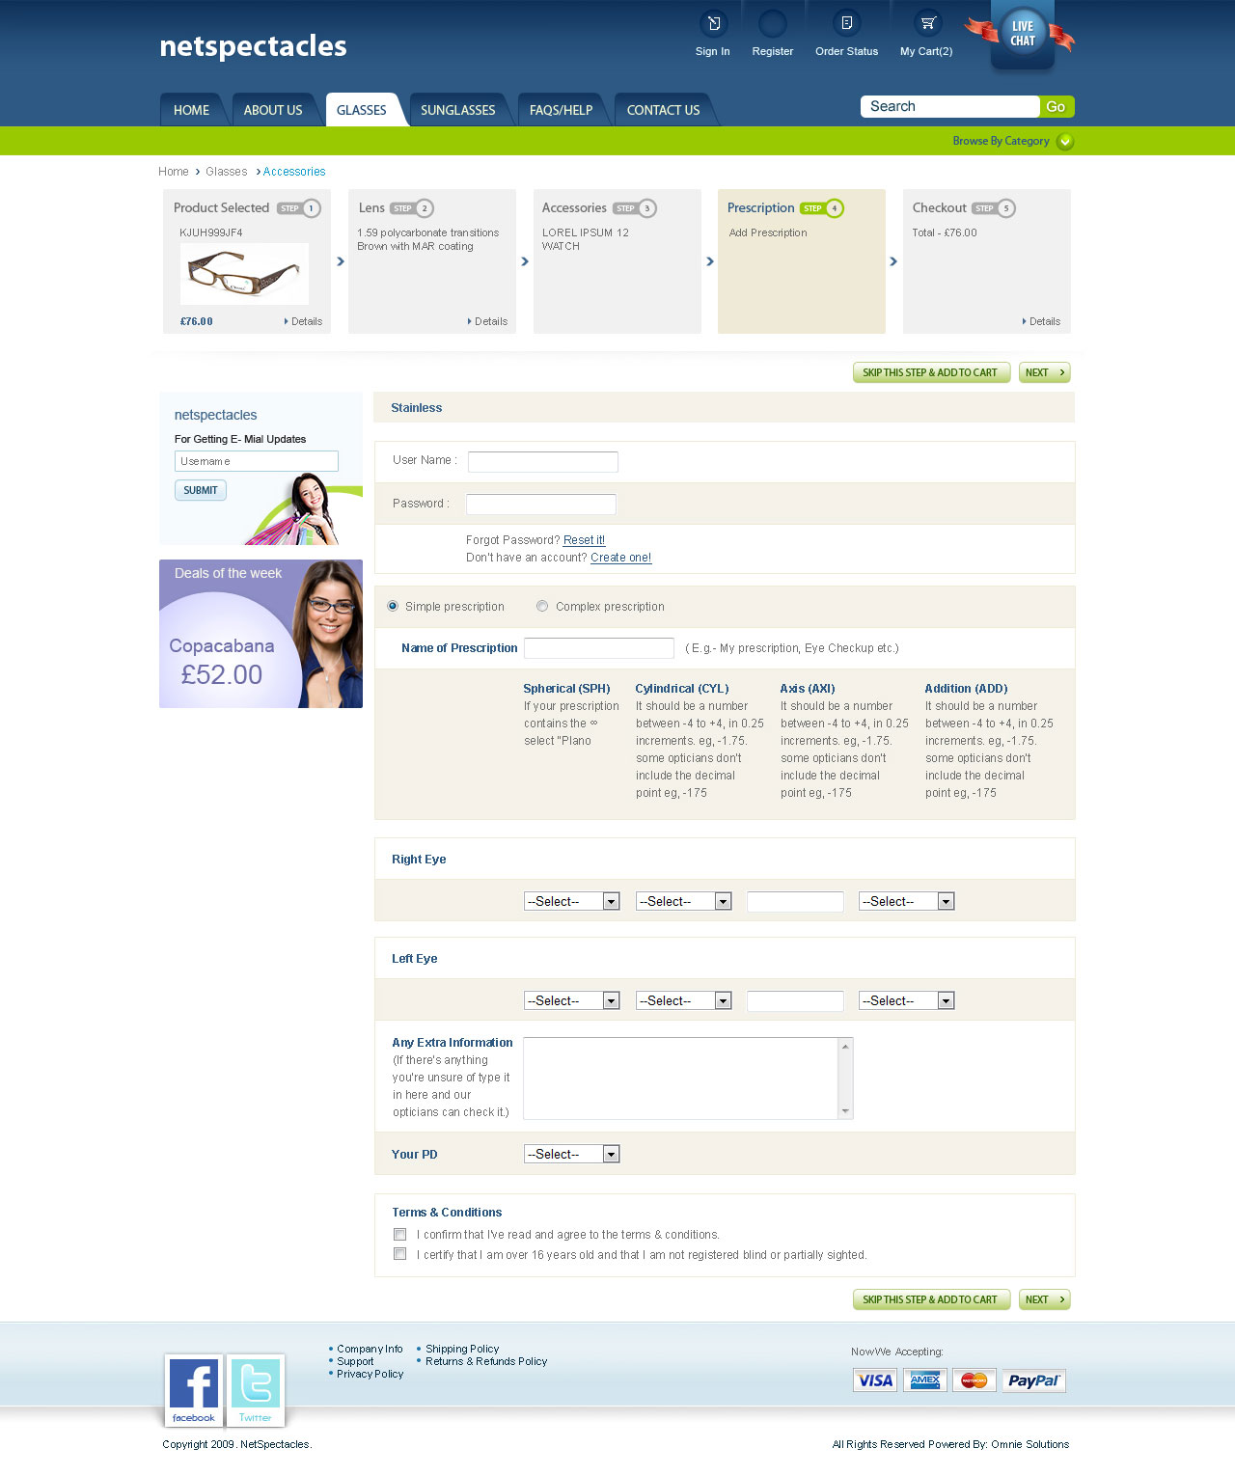1235x1475 pixels.
Task: Open the CONTACT US tab
Action: (x=663, y=110)
